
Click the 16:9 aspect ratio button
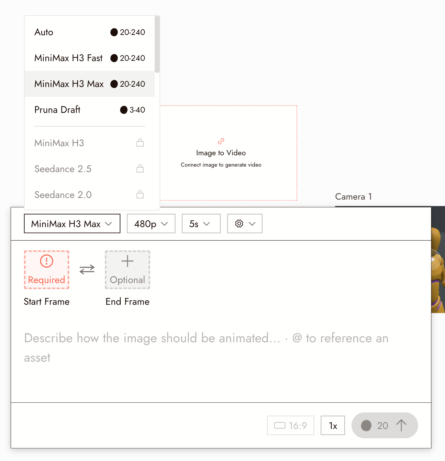[x=291, y=425]
